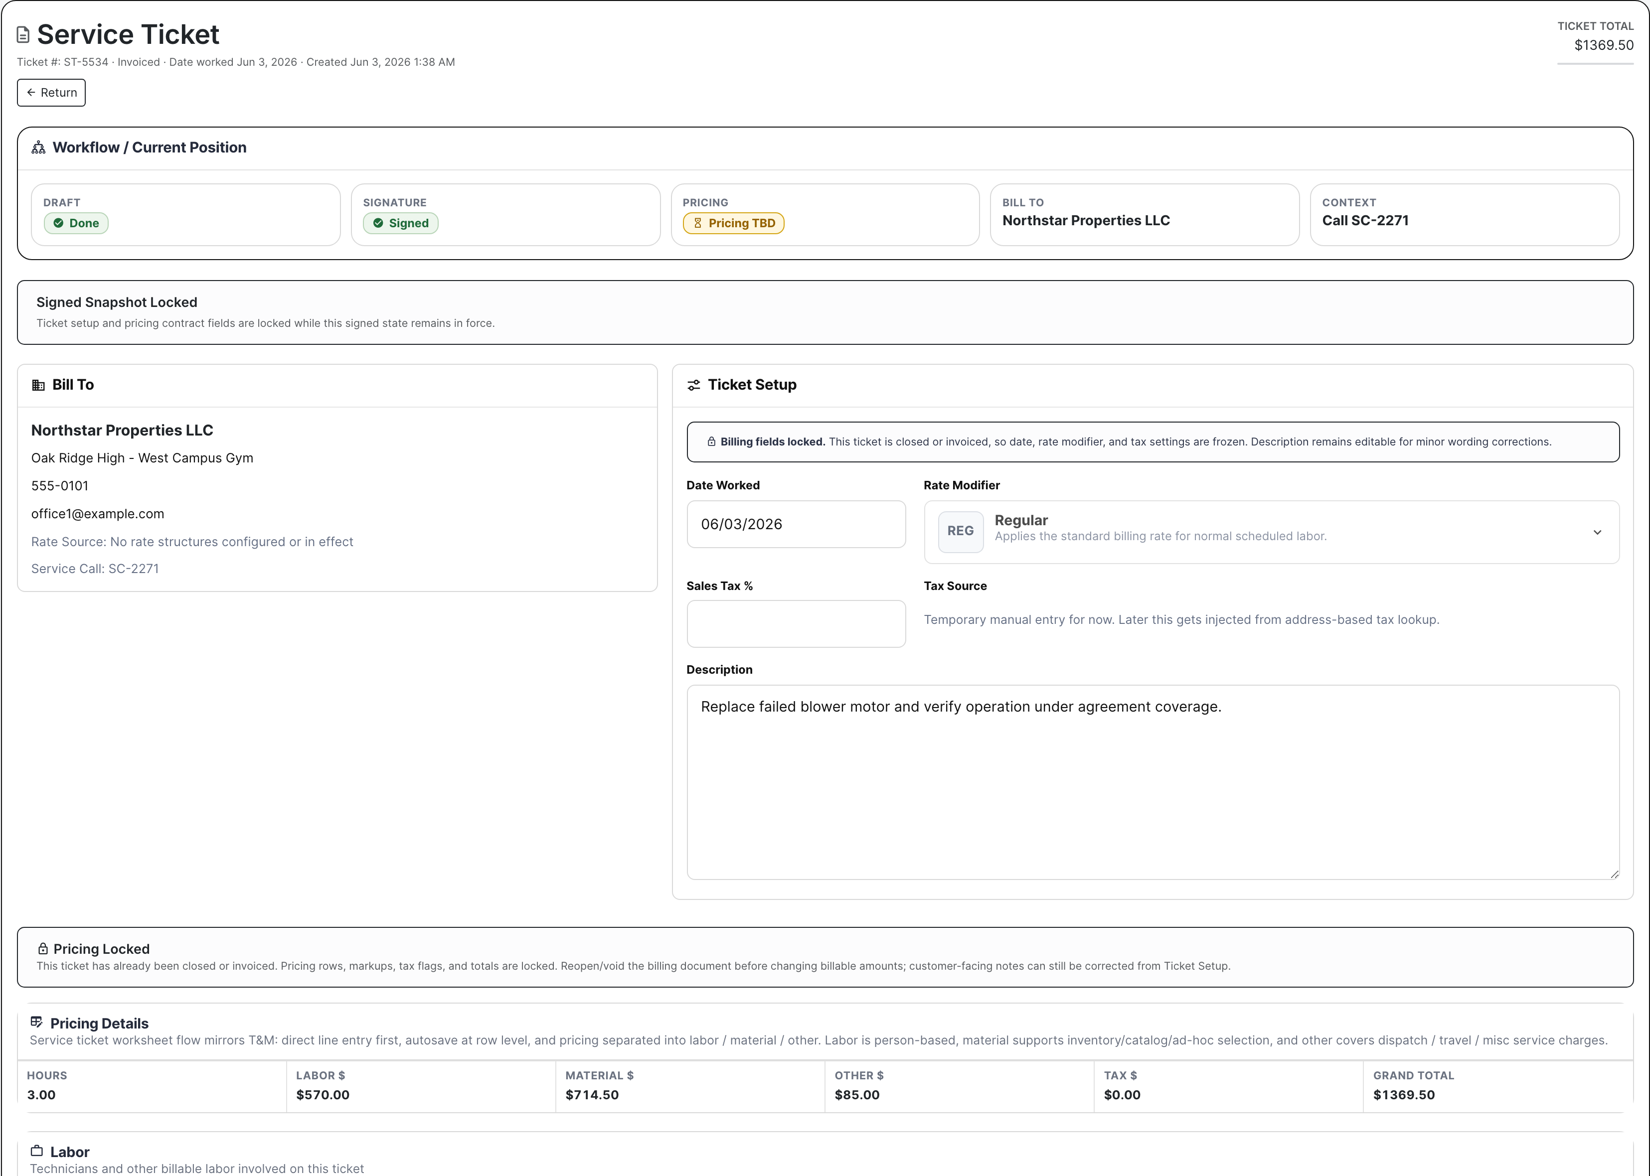Click the ticket number ST-5534 subtitle line

[235, 62]
